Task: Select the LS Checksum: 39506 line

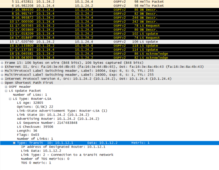Action: coord(35,127)
